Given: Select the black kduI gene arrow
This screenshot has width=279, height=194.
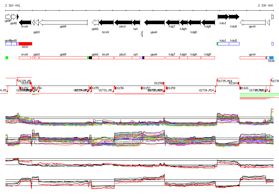Looking at the screenshot, I should pos(223,17).
